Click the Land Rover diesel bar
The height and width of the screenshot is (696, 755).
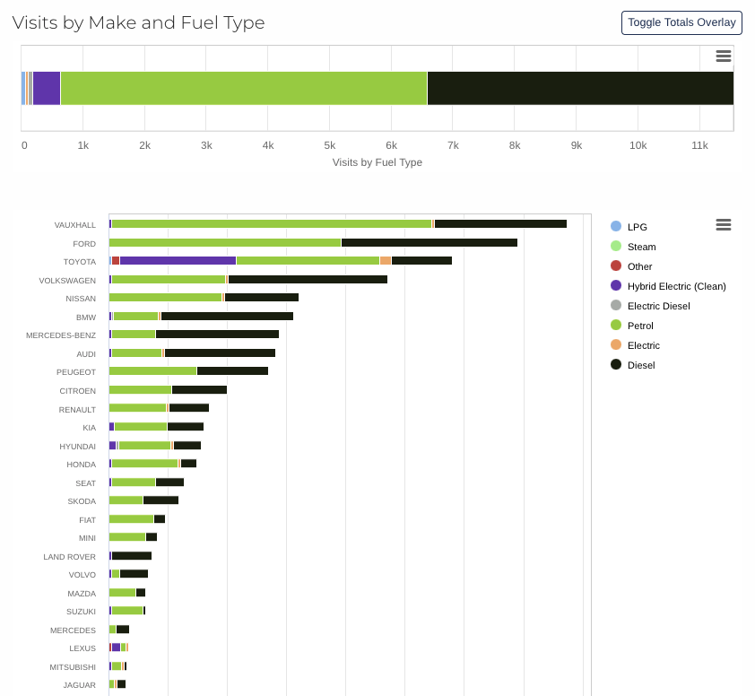131,556
